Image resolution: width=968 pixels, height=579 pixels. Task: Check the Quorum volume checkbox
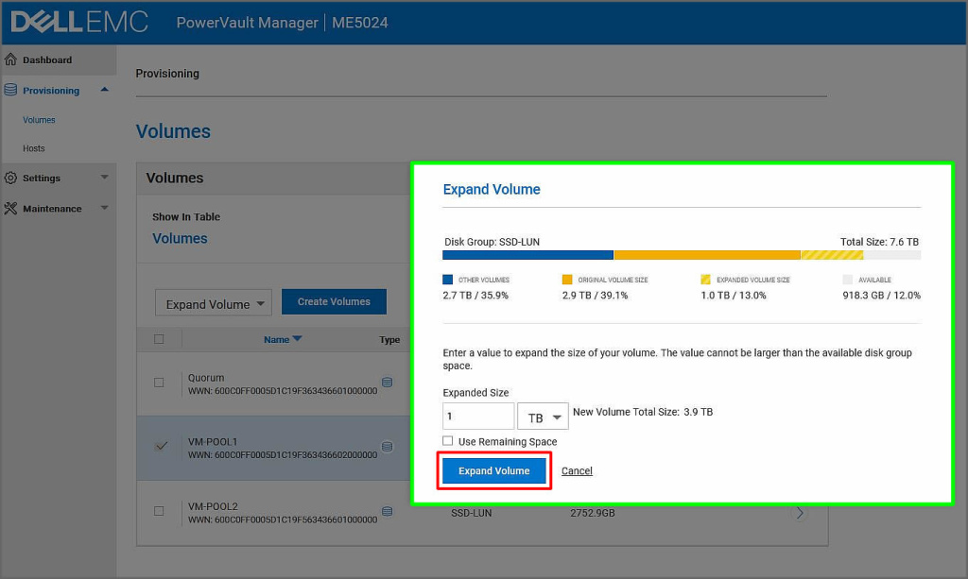coord(159,383)
